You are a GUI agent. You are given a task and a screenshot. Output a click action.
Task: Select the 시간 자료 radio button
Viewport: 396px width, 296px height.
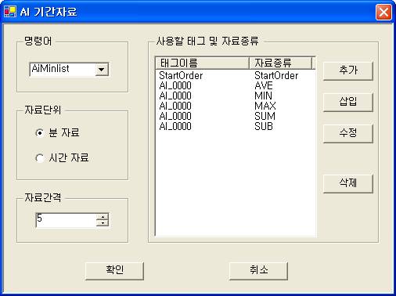click(39, 157)
